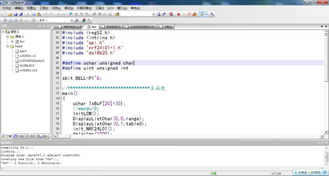This screenshot has height=176, width=329.
Task: Open Configuration with the wrench icon
Action: coord(212,14)
